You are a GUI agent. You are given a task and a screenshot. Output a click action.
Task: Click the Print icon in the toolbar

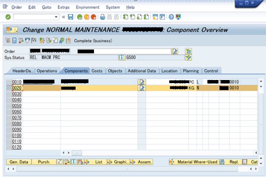(x=103, y=17)
